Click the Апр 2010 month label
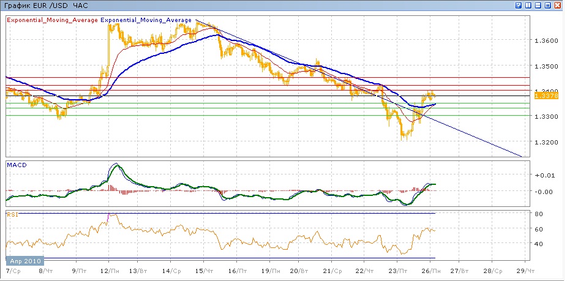 (x=25, y=260)
